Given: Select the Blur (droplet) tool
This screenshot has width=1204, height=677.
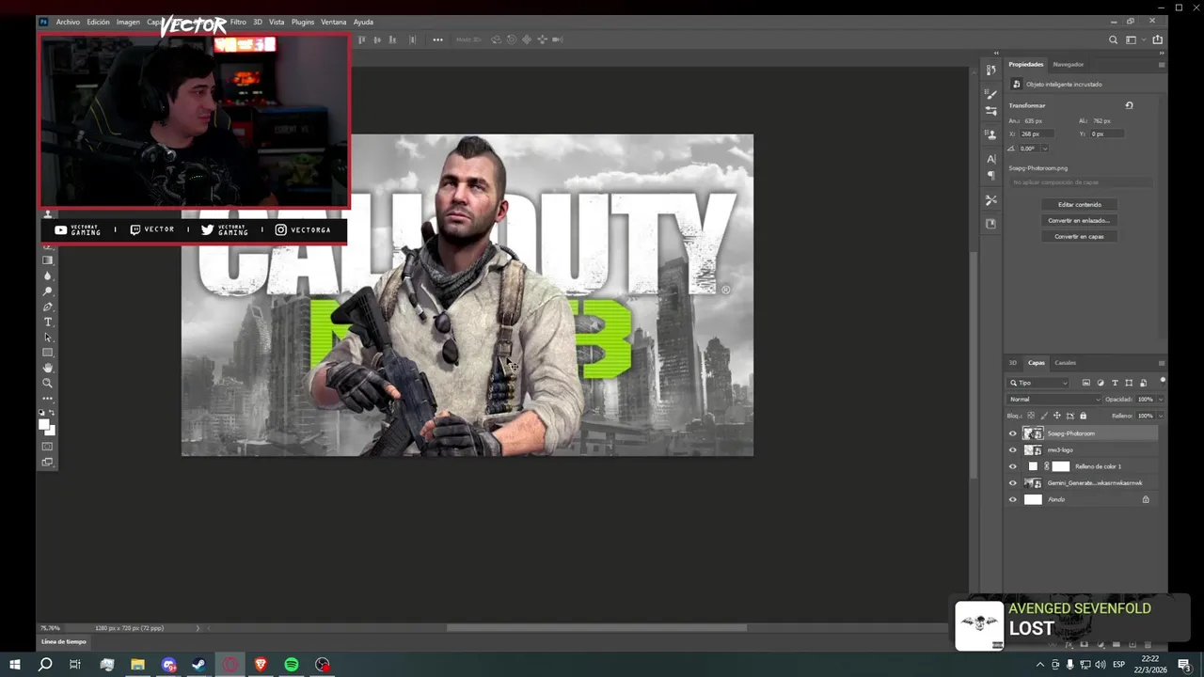Looking at the screenshot, I should [x=48, y=276].
